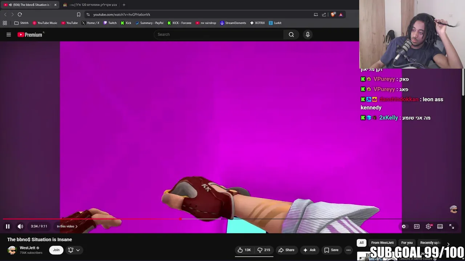
Task: Like the video (13K)
Action: 244,250
